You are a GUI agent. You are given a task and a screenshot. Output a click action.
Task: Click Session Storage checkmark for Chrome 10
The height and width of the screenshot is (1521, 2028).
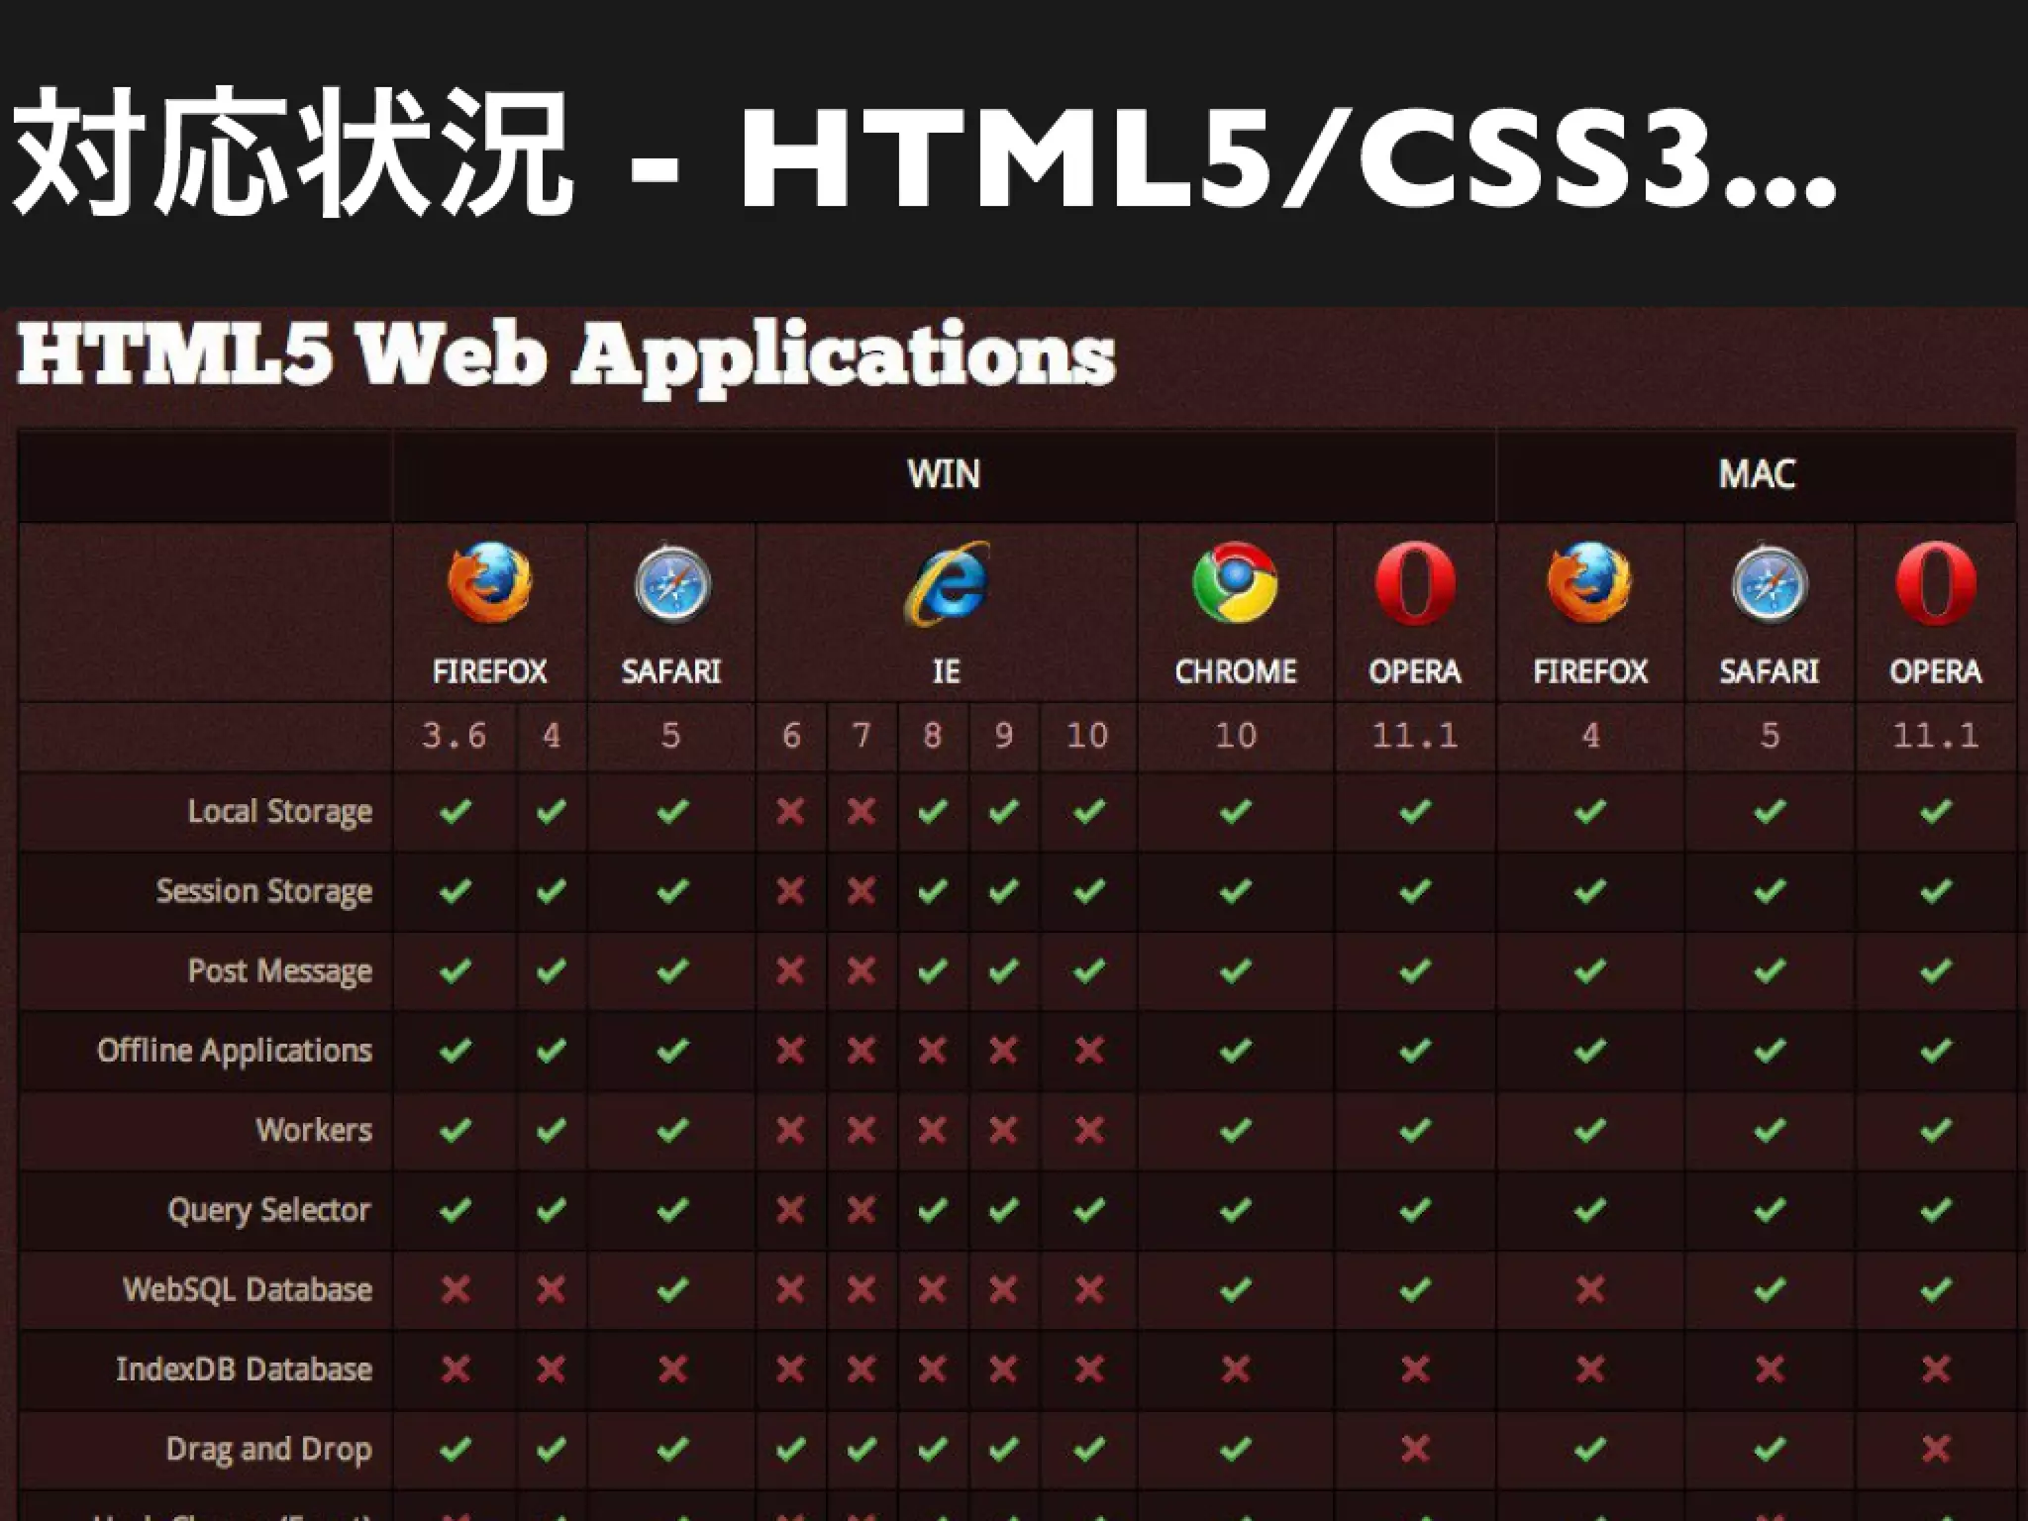click(1235, 891)
